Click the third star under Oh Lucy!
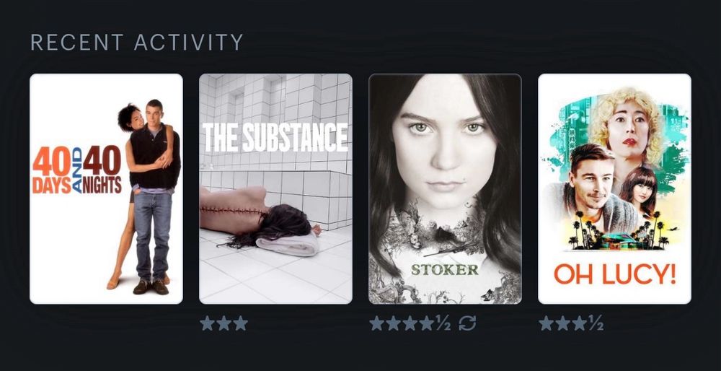The height and width of the screenshot is (371, 721). tap(580, 323)
